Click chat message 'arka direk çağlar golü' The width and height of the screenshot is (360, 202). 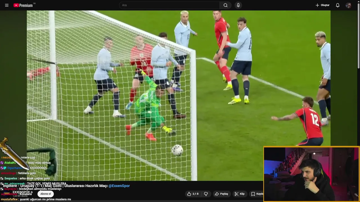(x=35, y=178)
